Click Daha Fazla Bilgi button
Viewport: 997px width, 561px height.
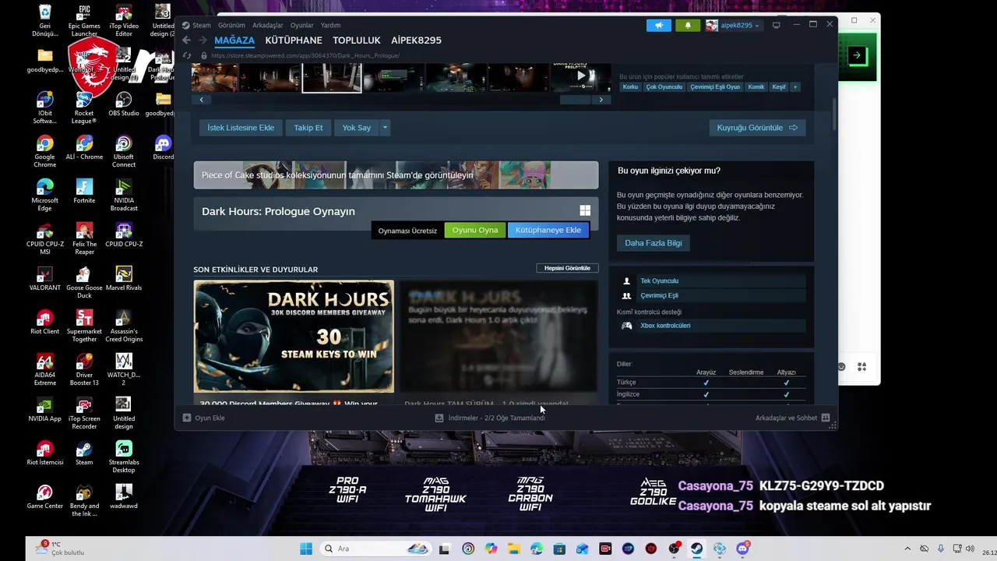pyautogui.click(x=654, y=243)
